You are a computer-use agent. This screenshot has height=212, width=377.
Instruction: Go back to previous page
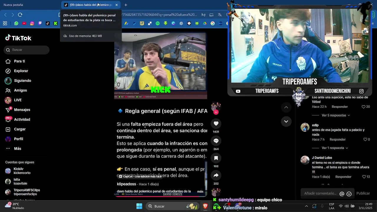click(5, 15)
